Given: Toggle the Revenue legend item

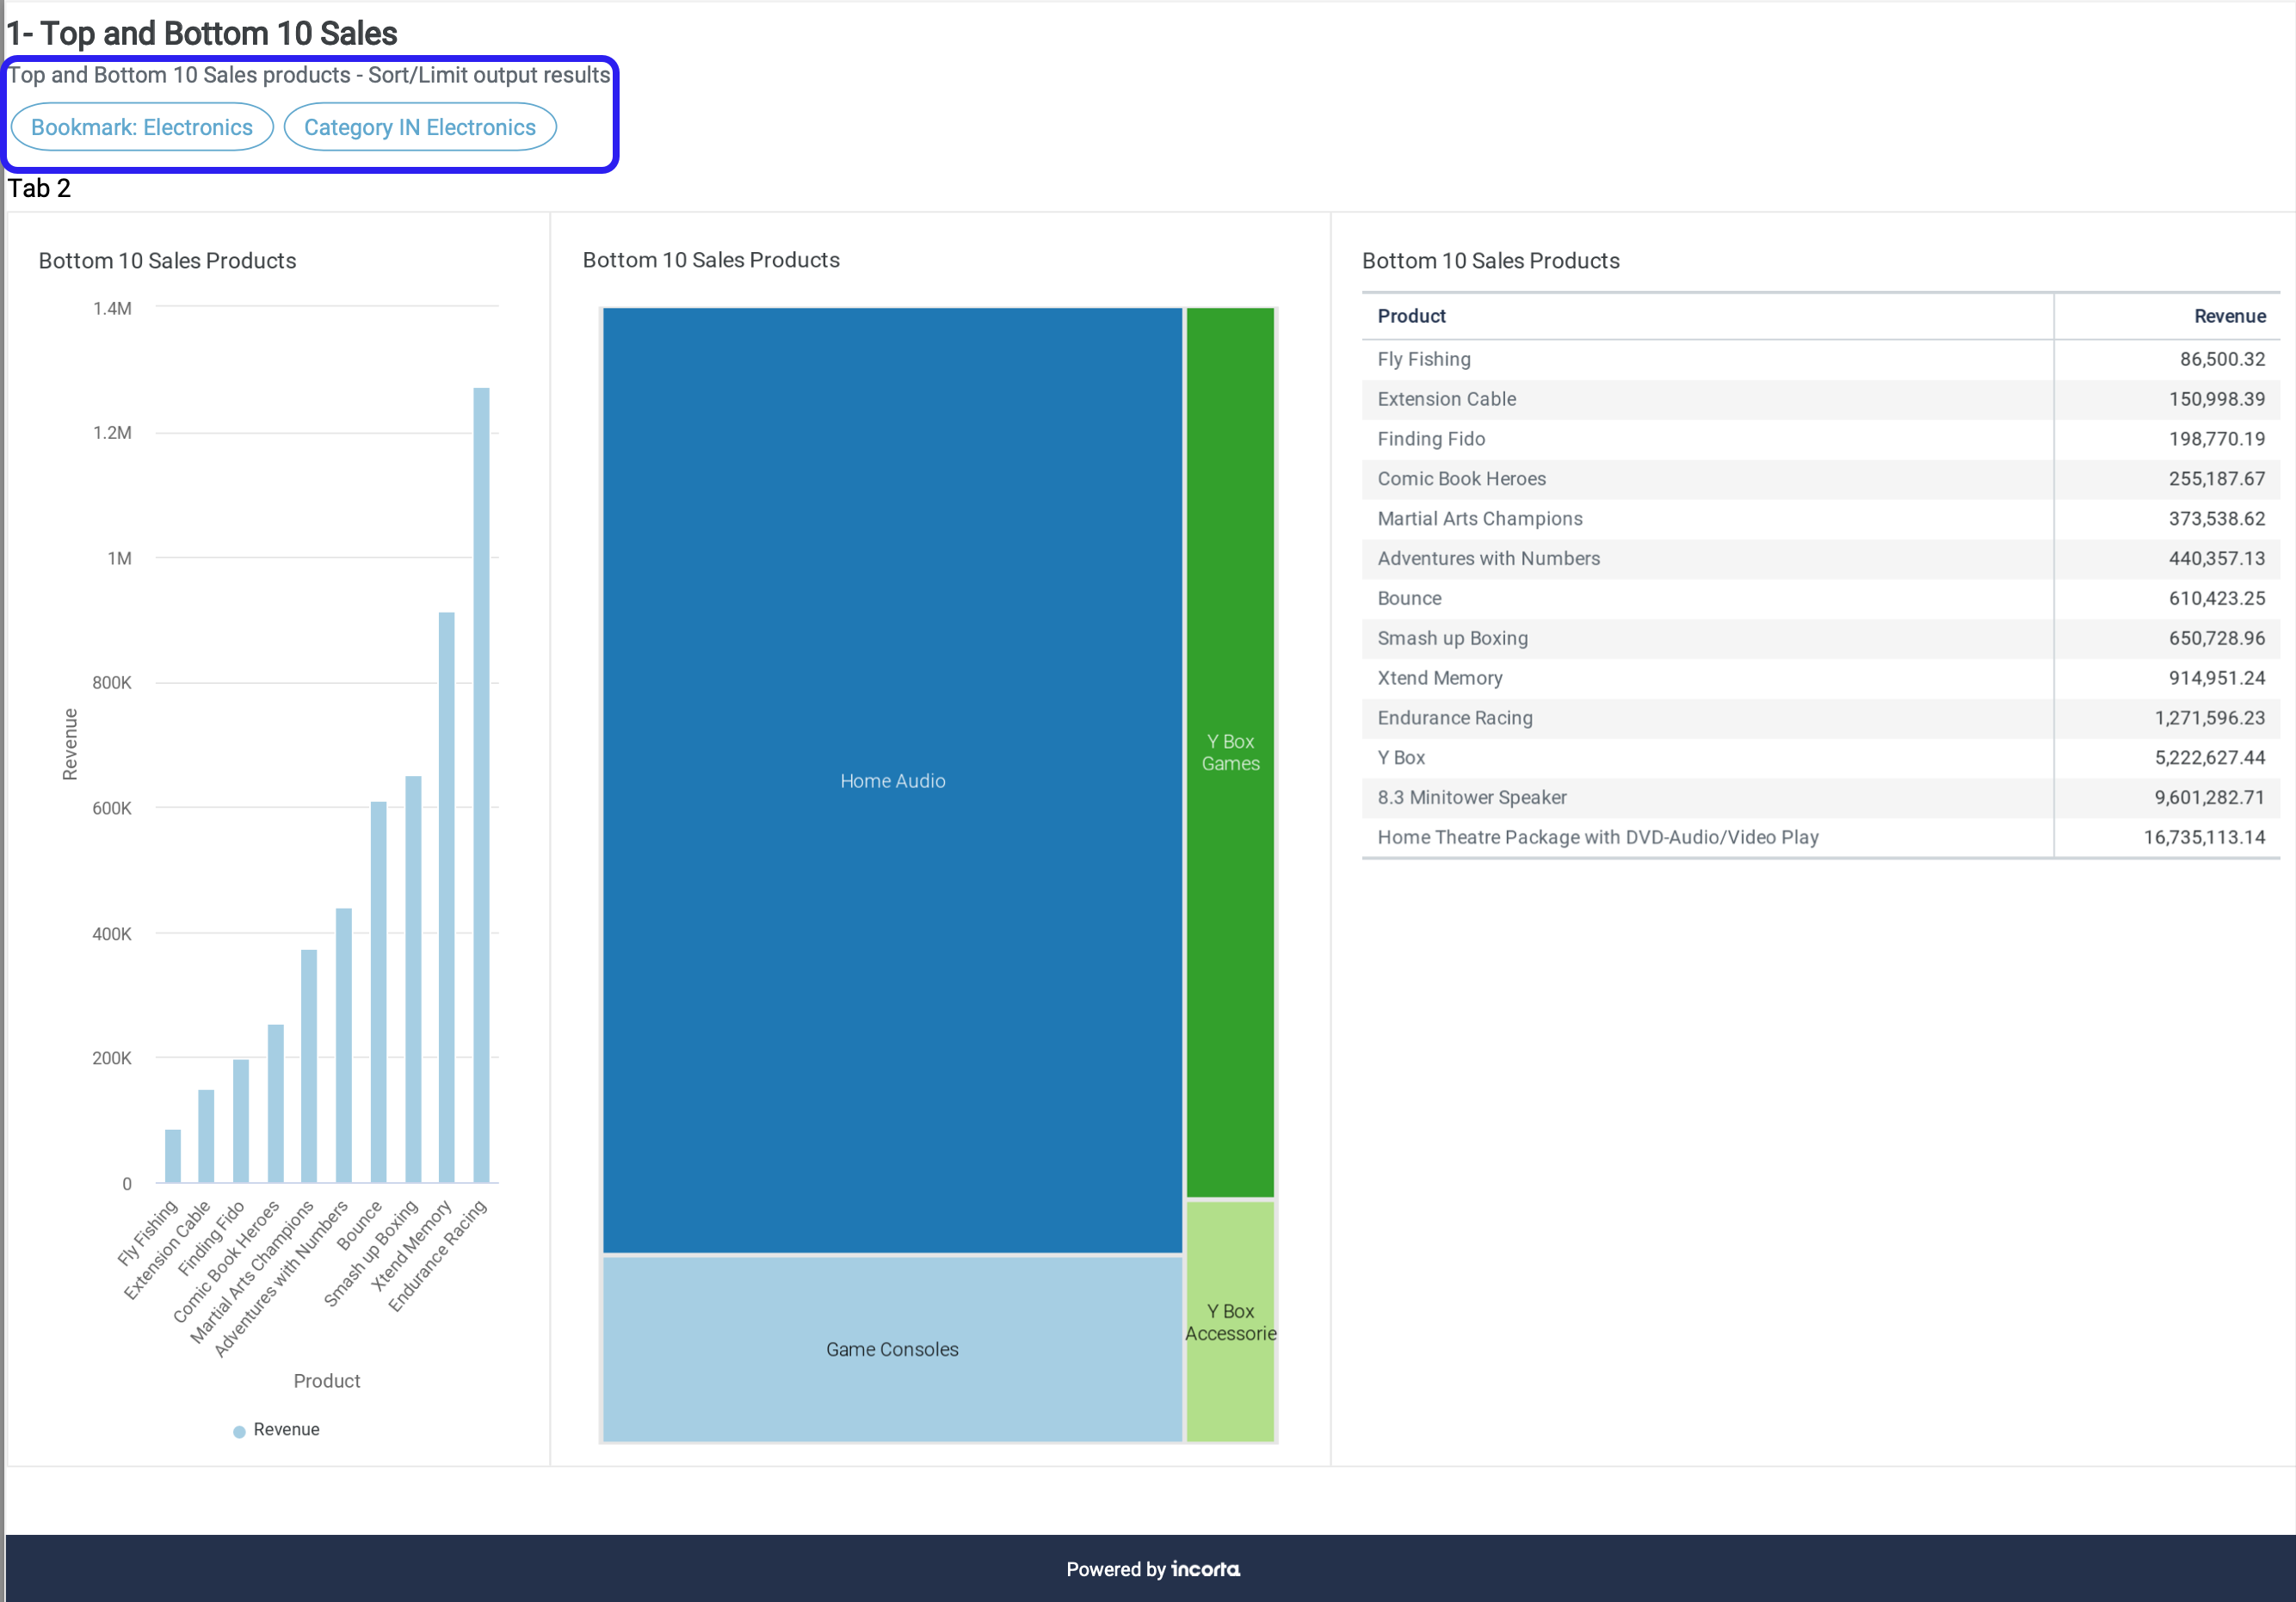Looking at the screenshot, I should coord(286,1429).
